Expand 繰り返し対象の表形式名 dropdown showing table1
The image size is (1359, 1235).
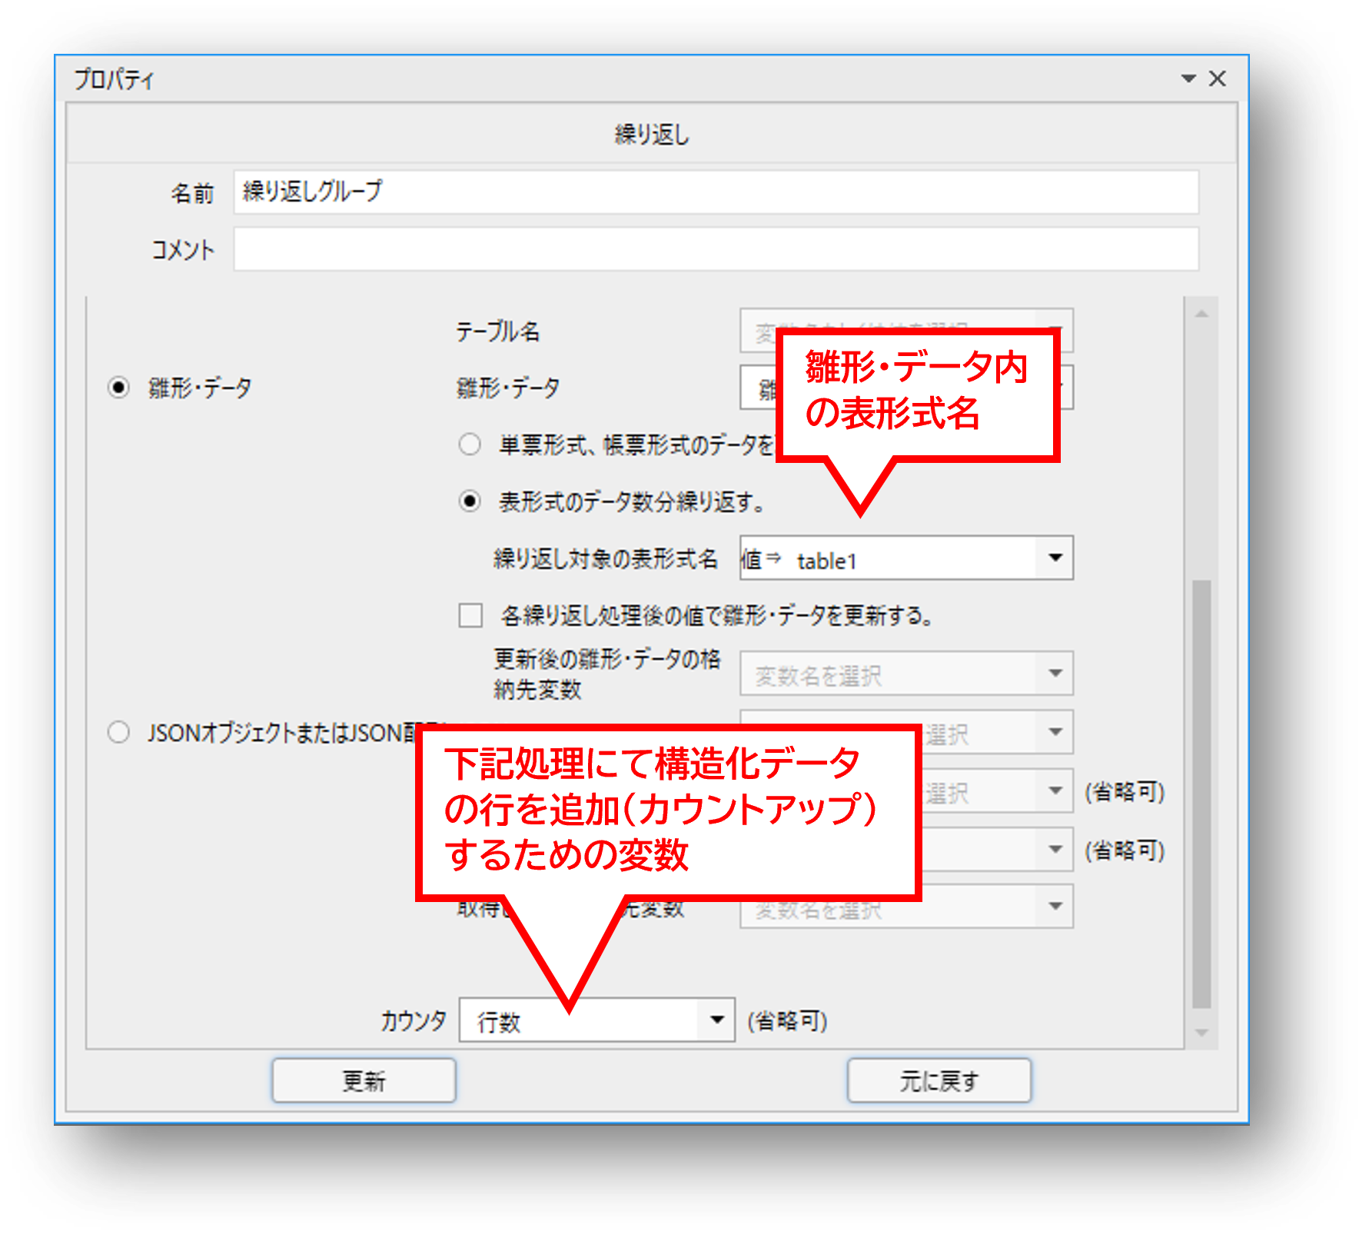pos(1055,558)
